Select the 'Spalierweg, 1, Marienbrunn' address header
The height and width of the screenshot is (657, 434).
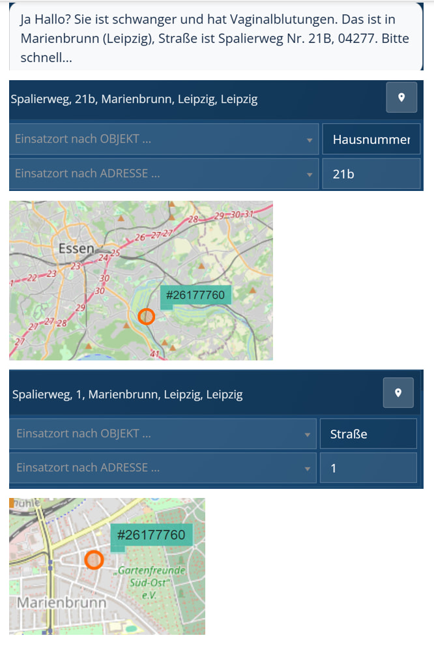tap(127, 394)
